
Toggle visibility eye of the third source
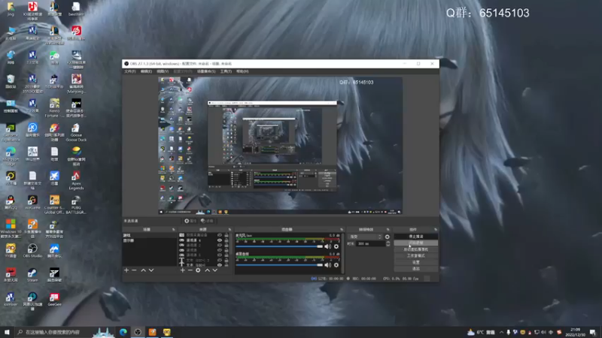coord(220,246)
